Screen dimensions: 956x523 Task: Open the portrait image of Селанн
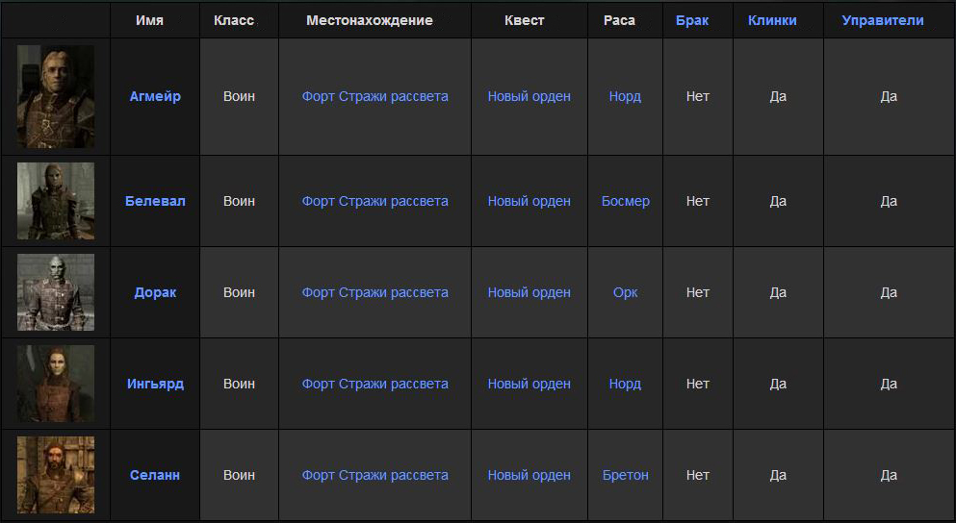coord(56,475)
